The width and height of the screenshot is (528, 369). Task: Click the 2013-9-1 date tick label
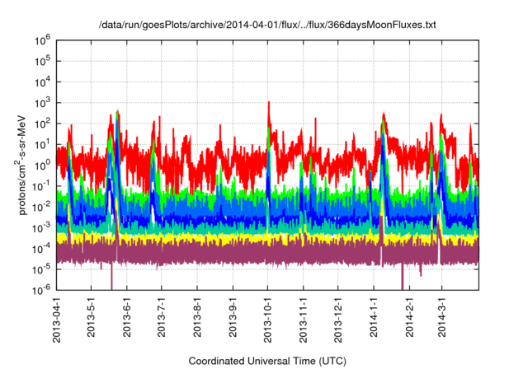(233, 317)
